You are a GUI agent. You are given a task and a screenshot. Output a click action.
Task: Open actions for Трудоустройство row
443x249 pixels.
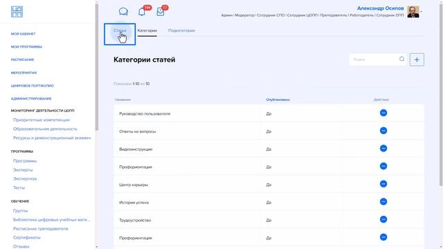383,219
